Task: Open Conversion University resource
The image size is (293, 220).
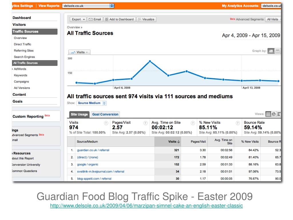Action: pos(26,165)
